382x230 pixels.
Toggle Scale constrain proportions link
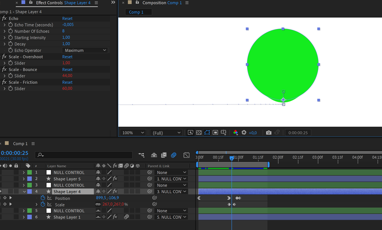[98, 204]
